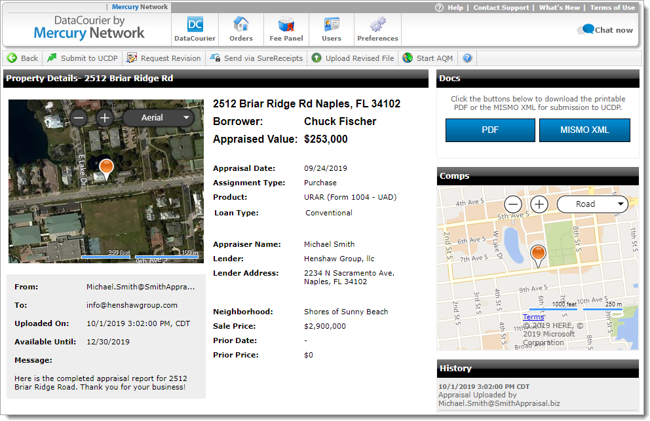This screenshot has height=421, width=650.
Task: Zoom out on the aerial property map
Action: click(x=79, y=118)
